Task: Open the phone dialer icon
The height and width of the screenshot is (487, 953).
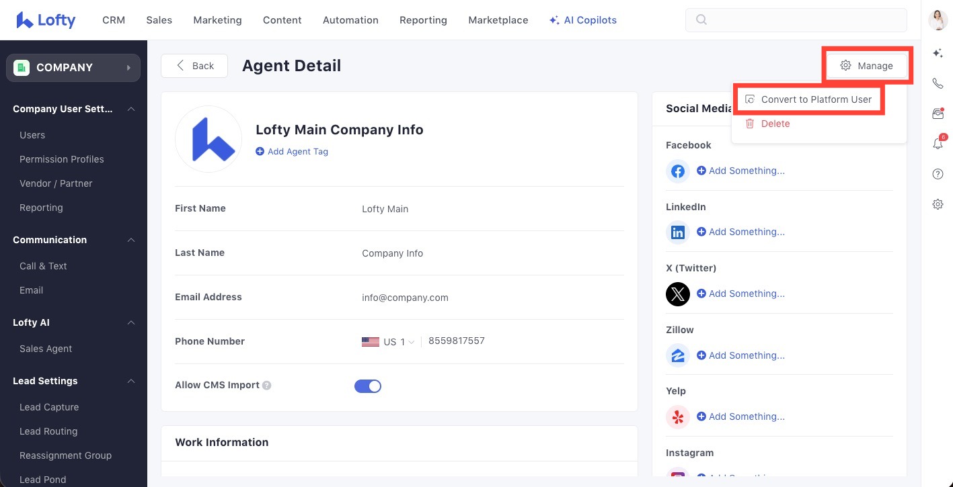Action: [938, 83]
